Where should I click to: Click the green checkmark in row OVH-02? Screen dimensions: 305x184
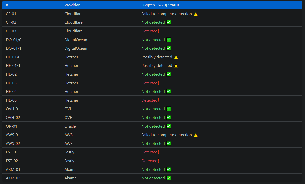pyautogui.click(x=169, y=117)
